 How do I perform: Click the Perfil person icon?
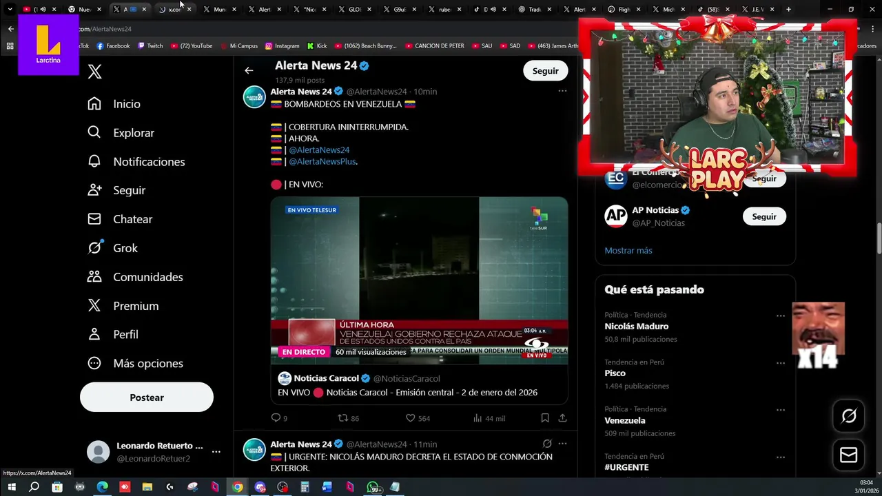(94, 334)
